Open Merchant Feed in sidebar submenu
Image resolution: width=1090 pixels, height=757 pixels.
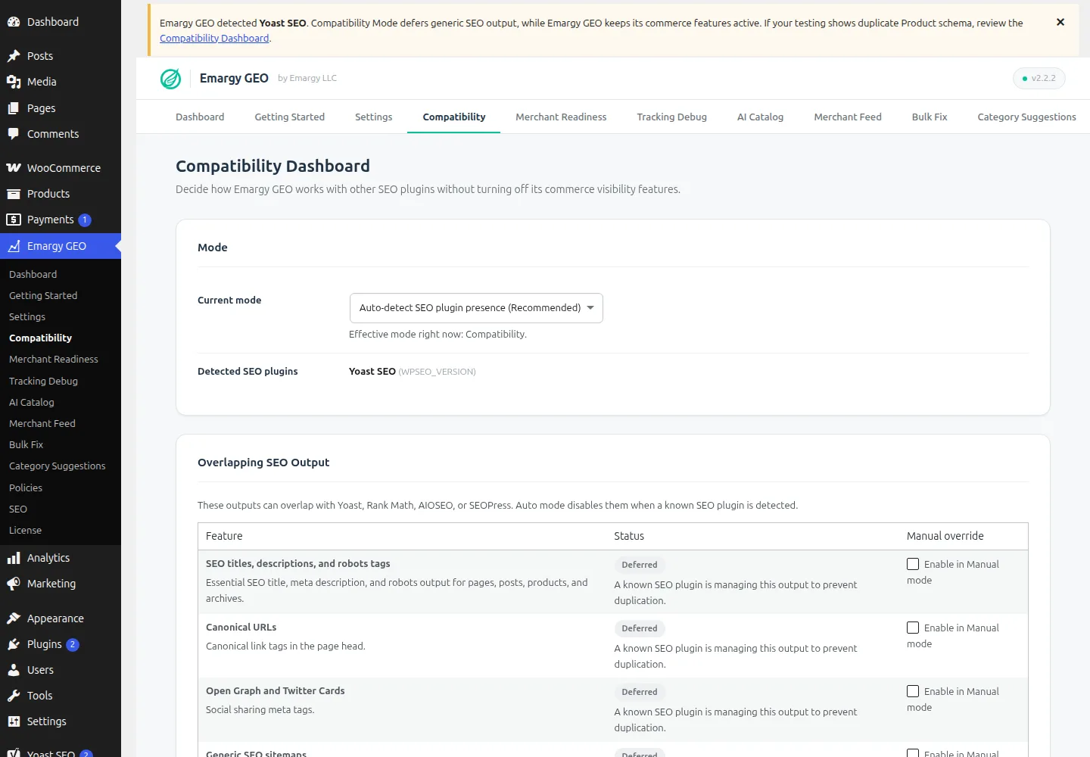[x=42, y=424]
